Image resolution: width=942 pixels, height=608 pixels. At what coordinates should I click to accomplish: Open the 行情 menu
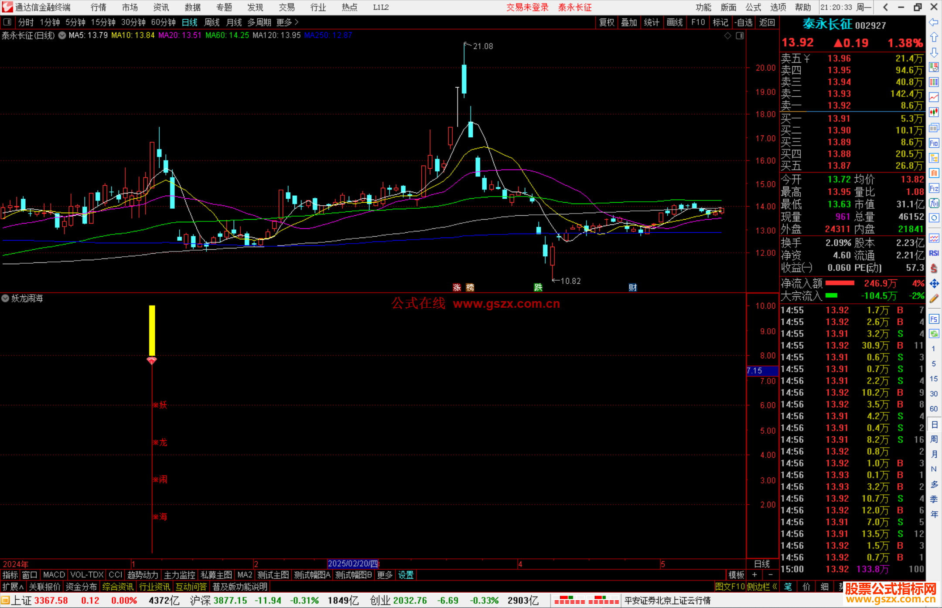point(99,7)
